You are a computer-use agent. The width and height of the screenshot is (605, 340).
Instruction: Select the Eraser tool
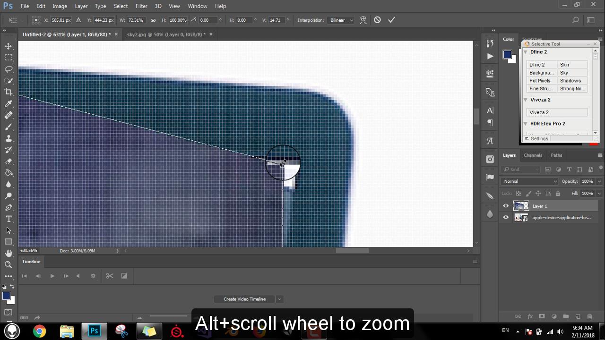(9, 161)
